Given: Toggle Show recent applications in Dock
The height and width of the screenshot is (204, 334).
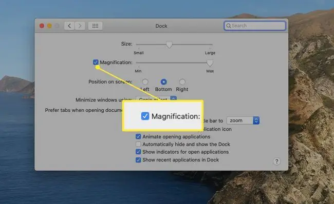Looking at the screenshot, I should point(138,160).
